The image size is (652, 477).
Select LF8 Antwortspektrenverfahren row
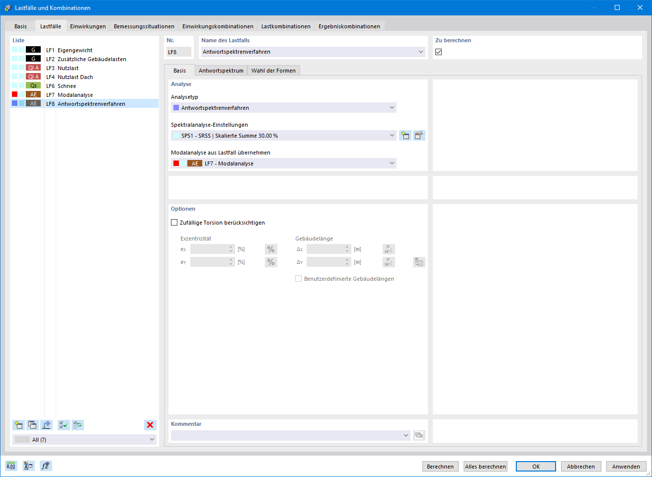84,104
